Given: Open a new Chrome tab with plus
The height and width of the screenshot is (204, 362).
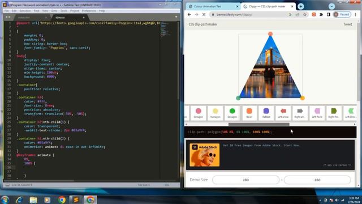Looking at the screenshot, I should pyautogui.click(x=300, y=6).
